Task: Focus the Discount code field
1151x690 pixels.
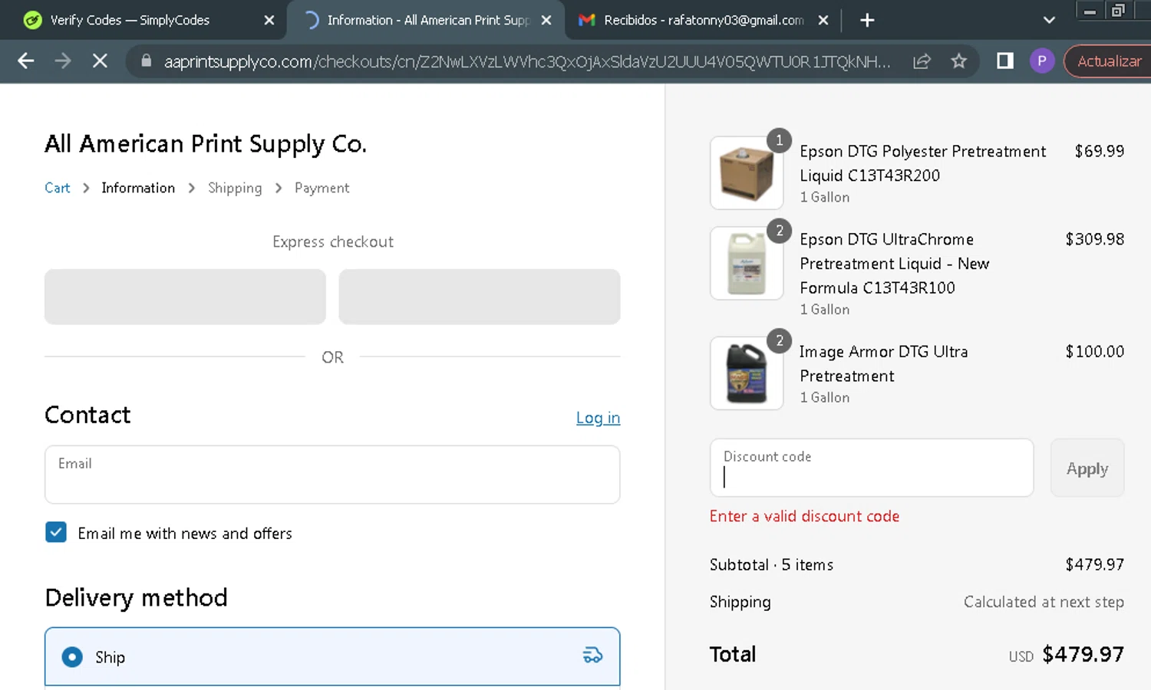Action: 872,468
